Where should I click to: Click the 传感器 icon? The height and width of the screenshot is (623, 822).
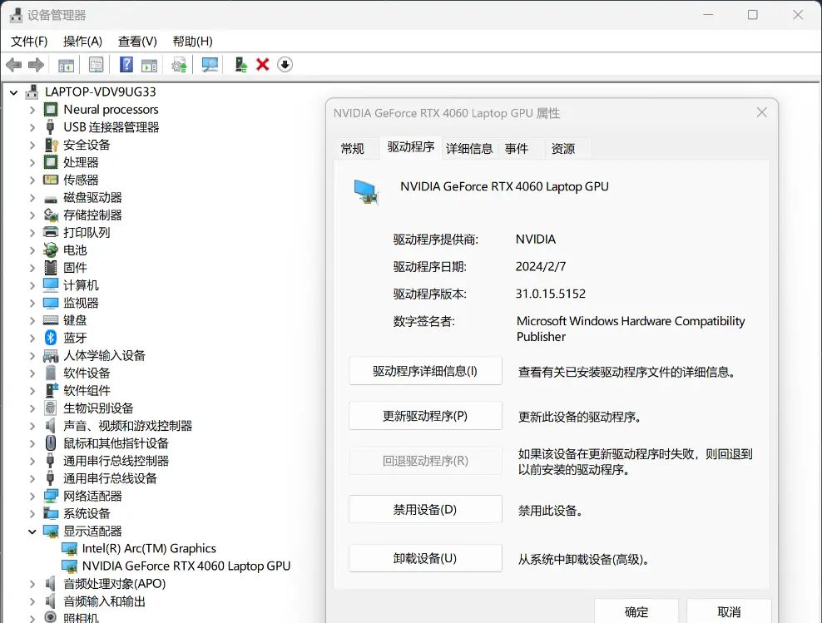tap(51, 180)
